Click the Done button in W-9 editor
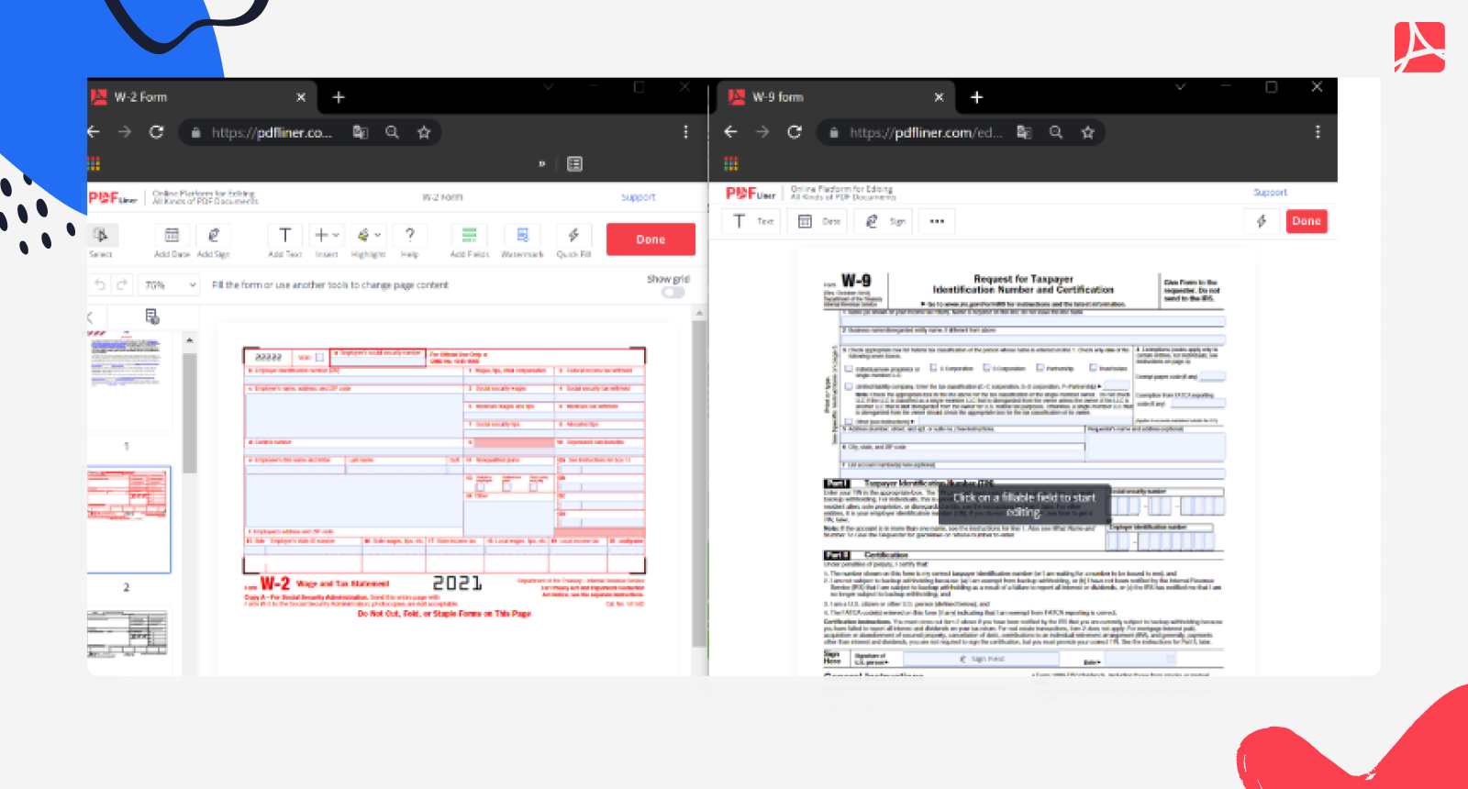The image size is (1468, 789). [1307, 221]
